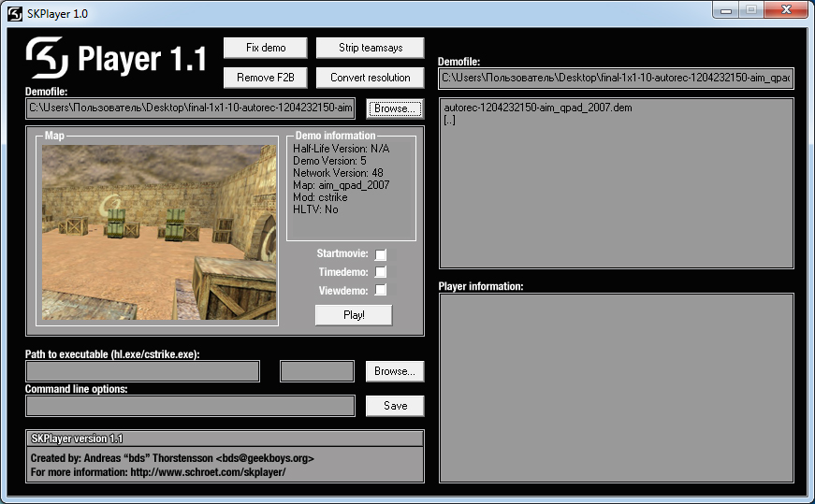The width and height of the screenshot is (815, 504).
Task: Click the 'Mod: cstrike' info line
Action: [x=320, y=197]
